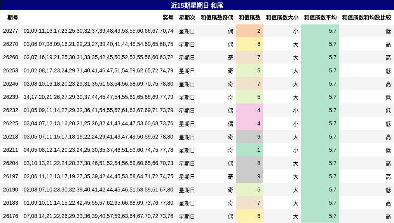Viewport: 394px width, 223px height.
Task: Click the yellow tail value 6 in row 26270
Action: point(249,44)
